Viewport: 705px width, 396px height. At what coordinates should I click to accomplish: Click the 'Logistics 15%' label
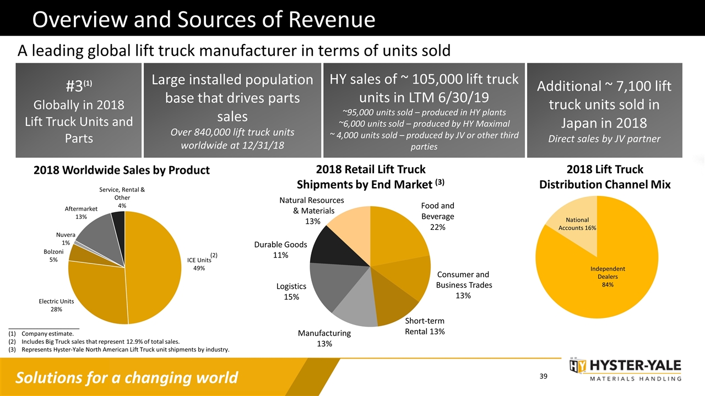coord(291,291)
